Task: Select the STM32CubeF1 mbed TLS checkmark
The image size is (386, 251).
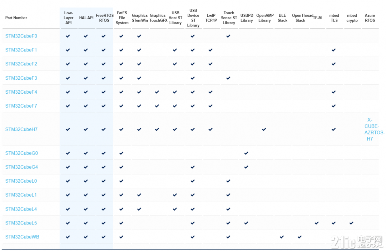Action: point(333,50)
